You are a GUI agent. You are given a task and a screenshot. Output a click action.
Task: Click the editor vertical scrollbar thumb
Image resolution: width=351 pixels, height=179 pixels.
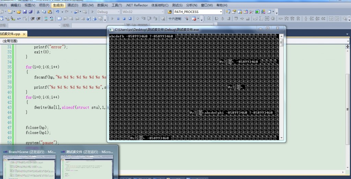348,110
